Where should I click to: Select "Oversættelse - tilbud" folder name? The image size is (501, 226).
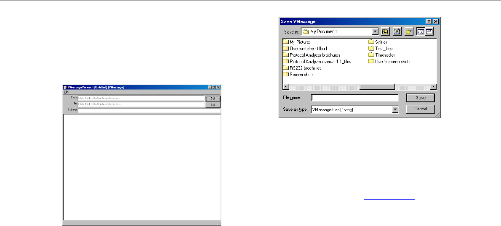[308, 48]
